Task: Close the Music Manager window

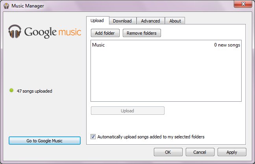Action: click(x=243, y=4)
